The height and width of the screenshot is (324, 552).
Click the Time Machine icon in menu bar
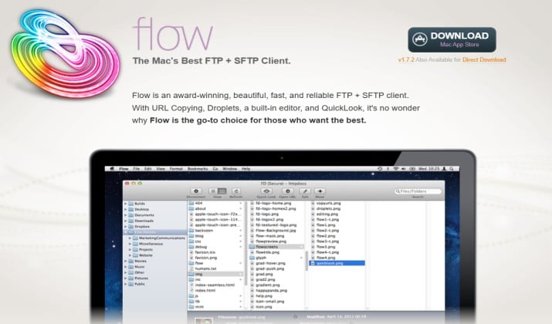click(380, 169)
